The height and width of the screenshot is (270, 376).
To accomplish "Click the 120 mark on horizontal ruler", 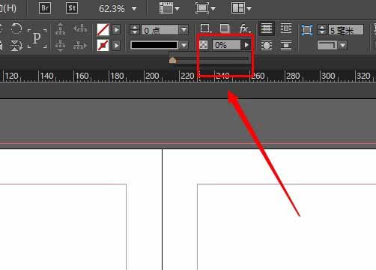I will click(11, 76).
